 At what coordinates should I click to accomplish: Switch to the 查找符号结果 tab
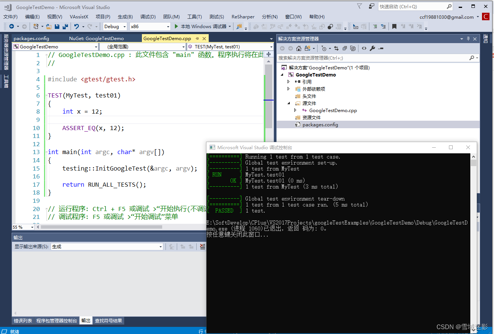point(108,321)
